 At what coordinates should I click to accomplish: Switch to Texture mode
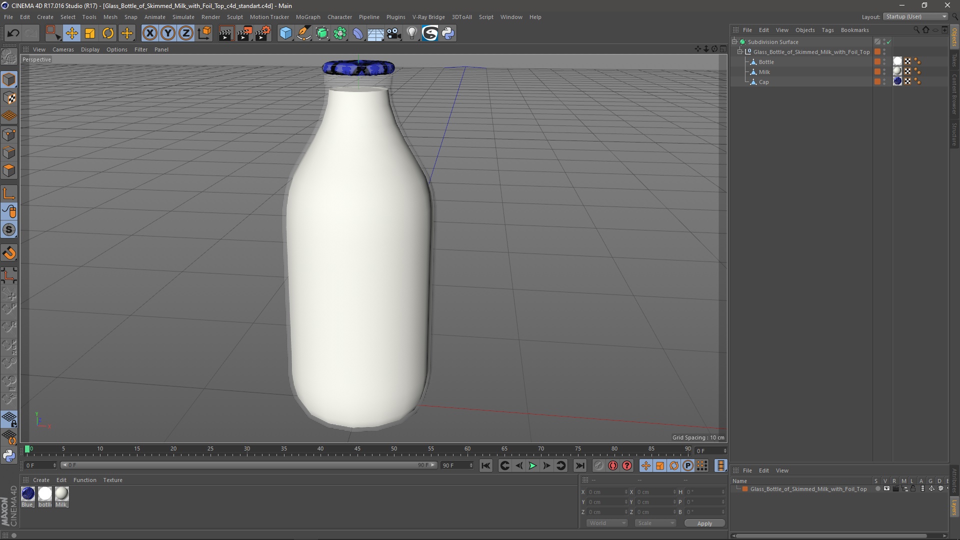pyautogui.click(x=9, y=98)
